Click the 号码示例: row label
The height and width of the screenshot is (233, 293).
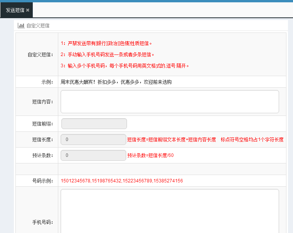[x=42, y=181]
